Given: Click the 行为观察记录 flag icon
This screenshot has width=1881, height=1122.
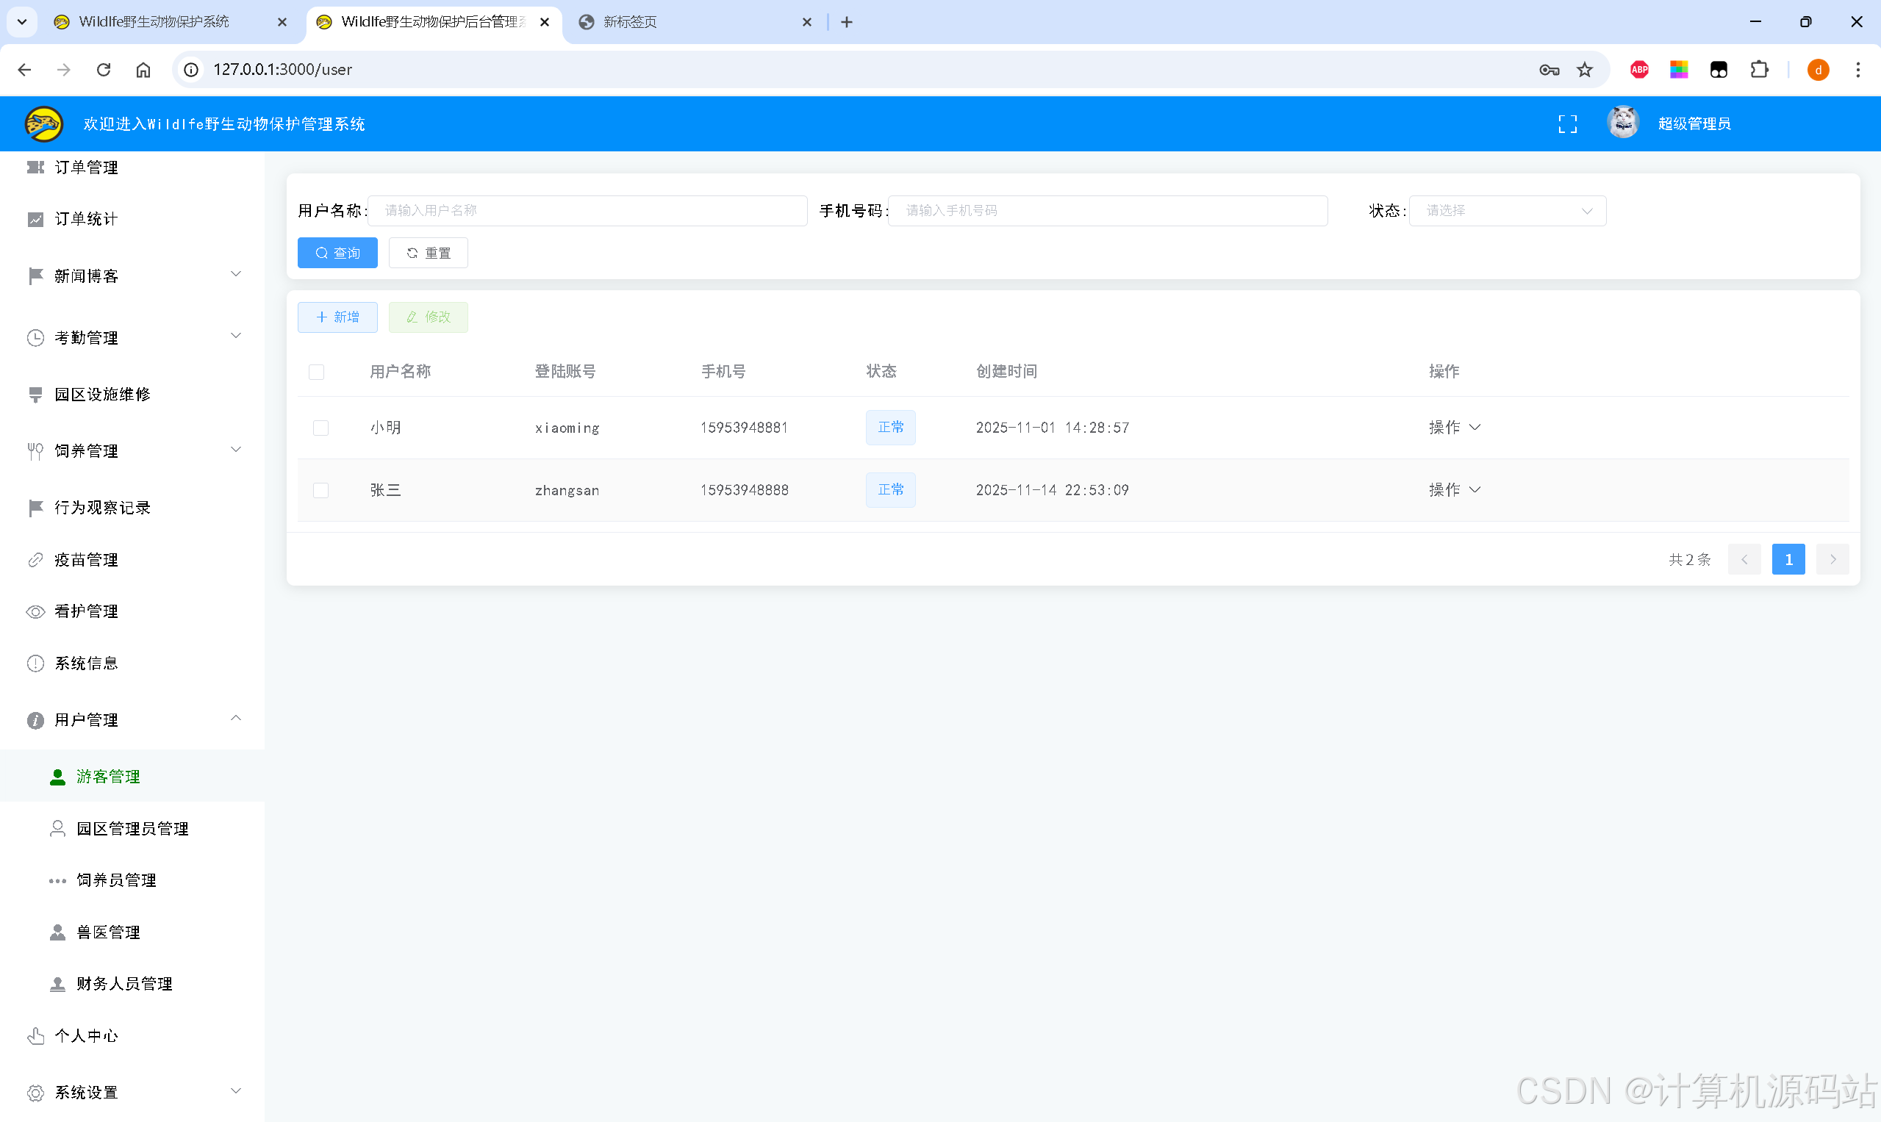Looking at the screenshot, I should pos(35,508).
